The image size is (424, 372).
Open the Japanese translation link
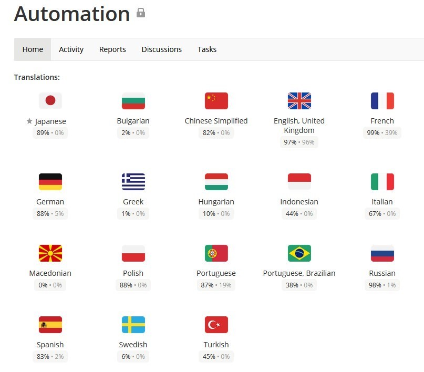tap(50, 121)
